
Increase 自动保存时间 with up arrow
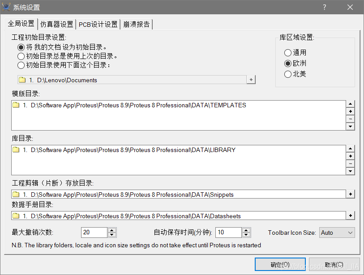246,230
